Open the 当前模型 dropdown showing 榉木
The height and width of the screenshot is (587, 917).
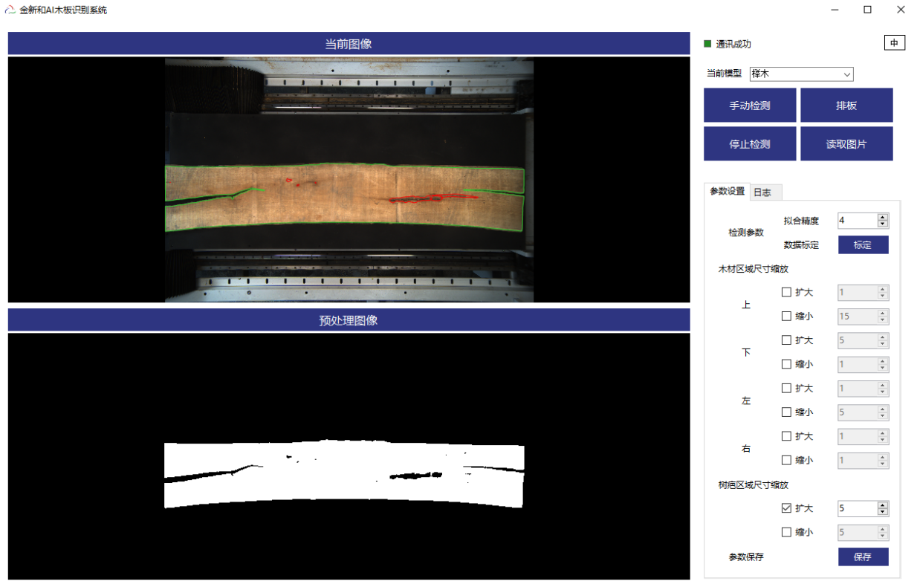(x=801, y=74)
